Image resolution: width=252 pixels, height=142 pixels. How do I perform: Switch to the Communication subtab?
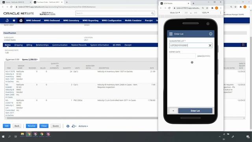click(x=60, y=45)
